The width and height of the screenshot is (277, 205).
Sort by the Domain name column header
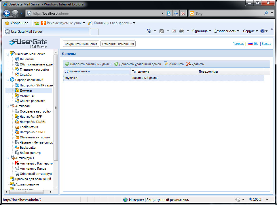pyautogui.click(x=97, y=71)
